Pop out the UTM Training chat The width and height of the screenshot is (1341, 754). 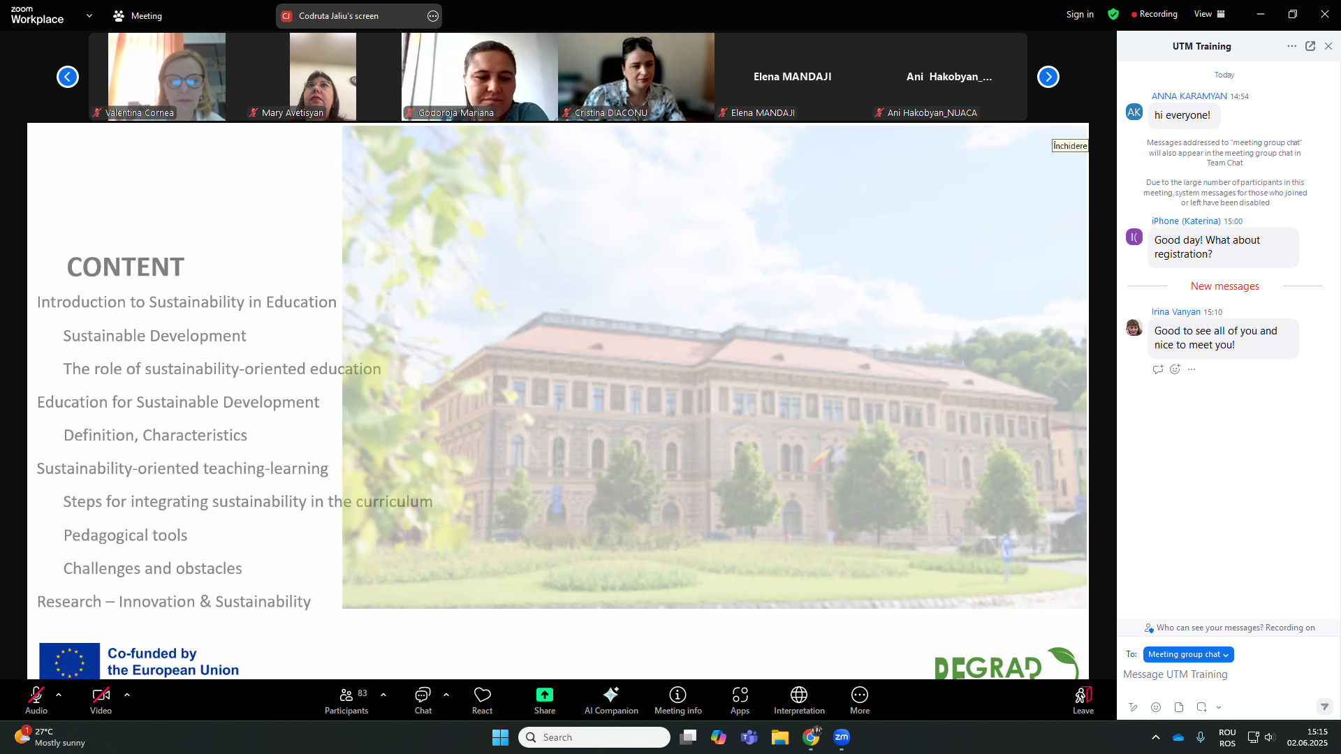pyautogui.click(x=1310, y=46)
